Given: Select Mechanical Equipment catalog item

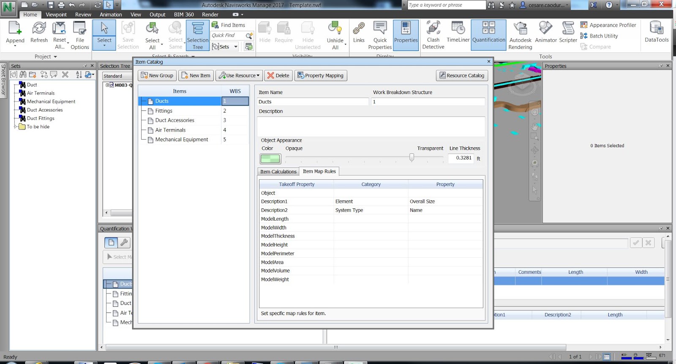Looking at the screenshot, I should coord(182,140).
